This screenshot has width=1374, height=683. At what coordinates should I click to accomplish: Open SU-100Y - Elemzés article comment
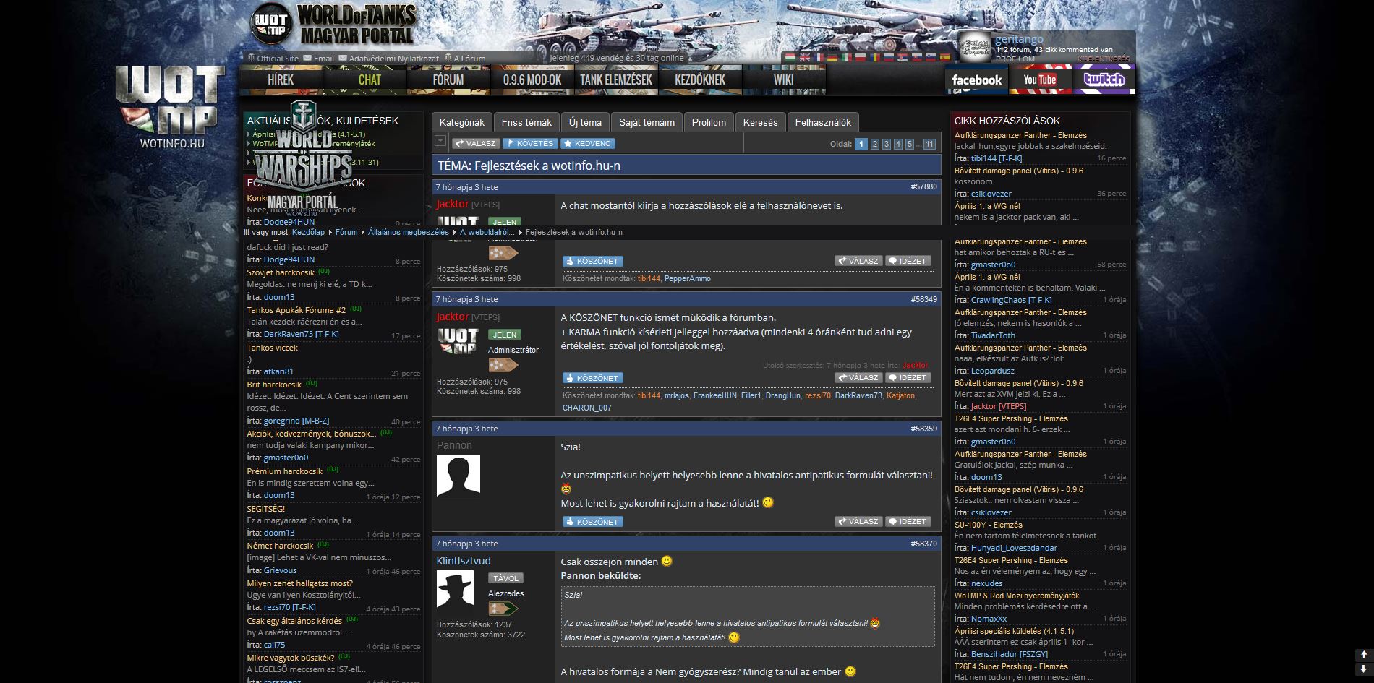tap(988, 525)
